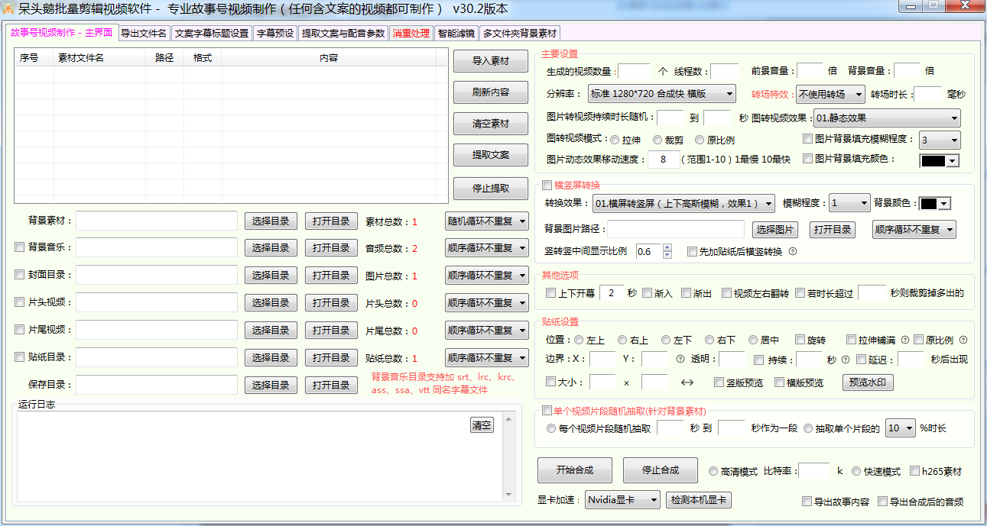Check the 导出故事内容 checkbox

pos(807,502)
